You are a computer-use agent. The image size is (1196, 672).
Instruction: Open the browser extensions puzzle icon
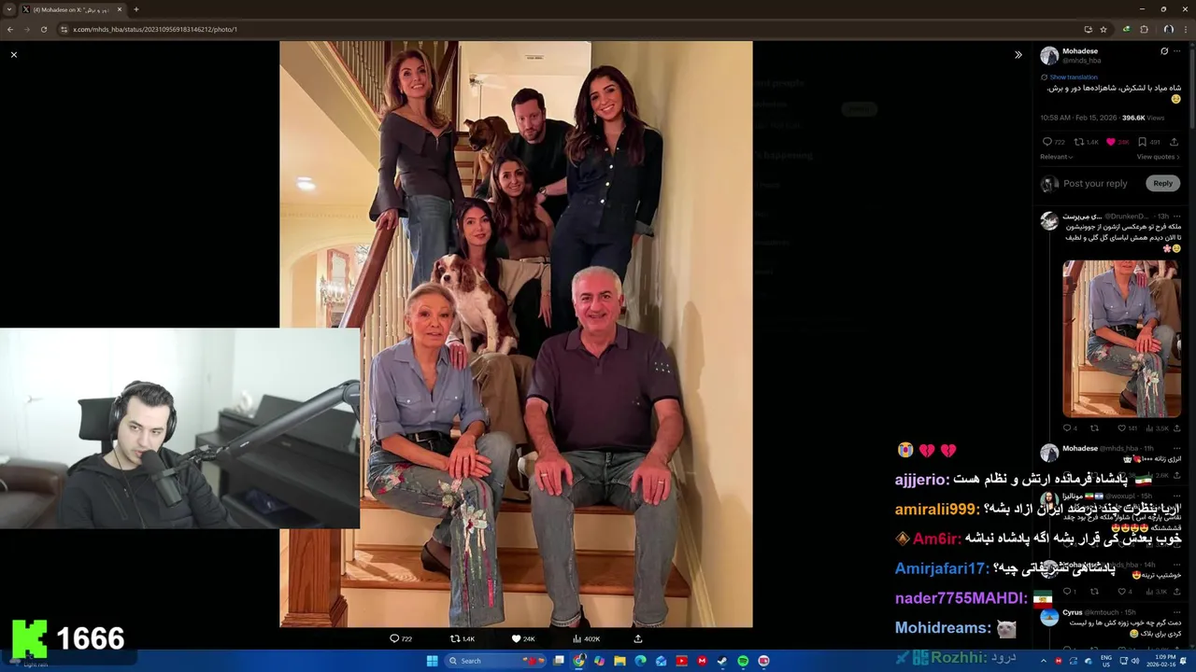pyautogui.click(x=1144, y=29)
